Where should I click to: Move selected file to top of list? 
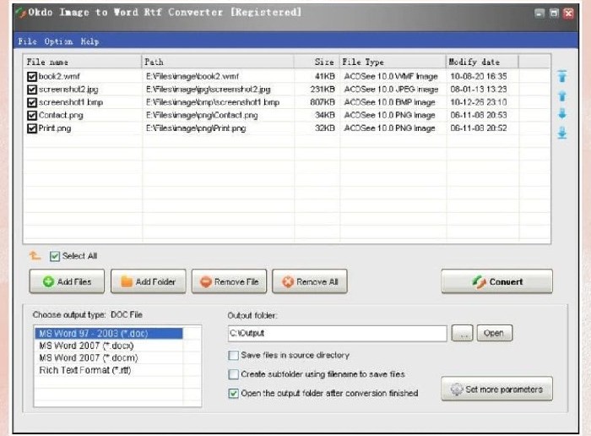(x=562, y=76)
